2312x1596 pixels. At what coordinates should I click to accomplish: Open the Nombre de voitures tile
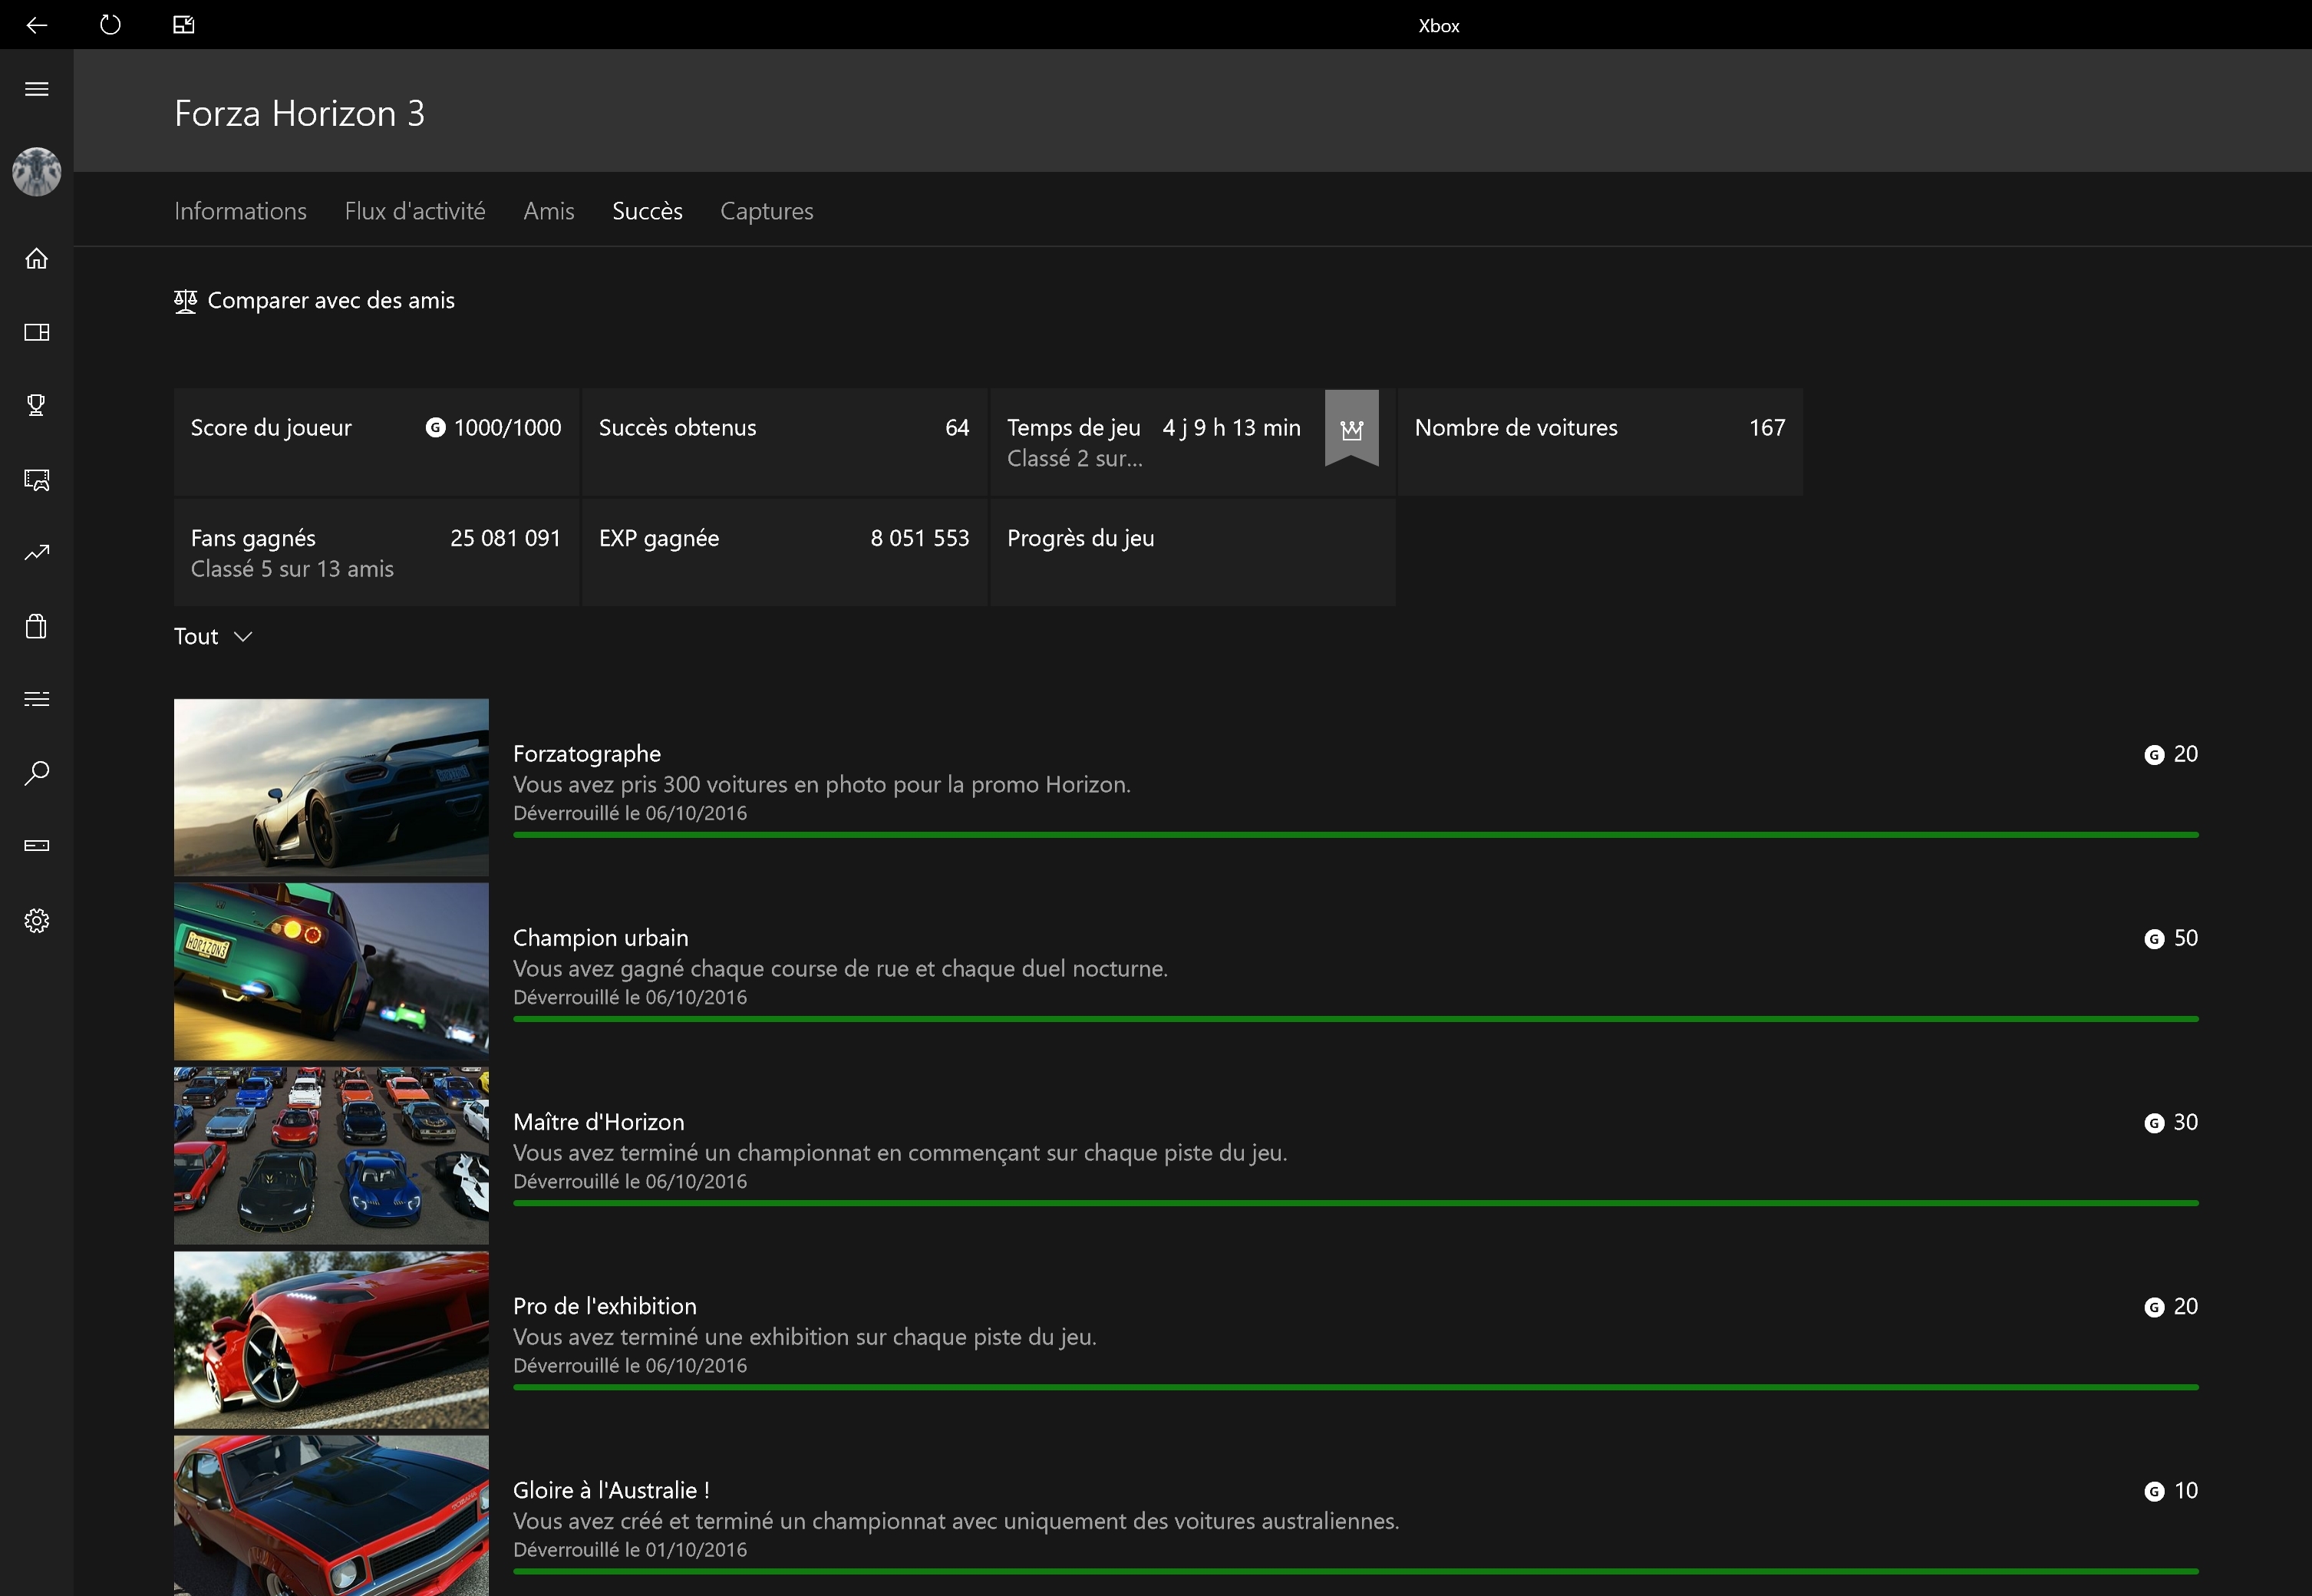(x=1600, y=442)
